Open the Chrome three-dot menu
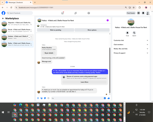Image resolution: width=153 pixels, height=122 pixels. pyautogui.click(x=150, y=7)
